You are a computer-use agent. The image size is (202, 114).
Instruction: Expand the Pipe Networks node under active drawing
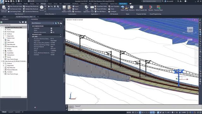tap(3, 44)
